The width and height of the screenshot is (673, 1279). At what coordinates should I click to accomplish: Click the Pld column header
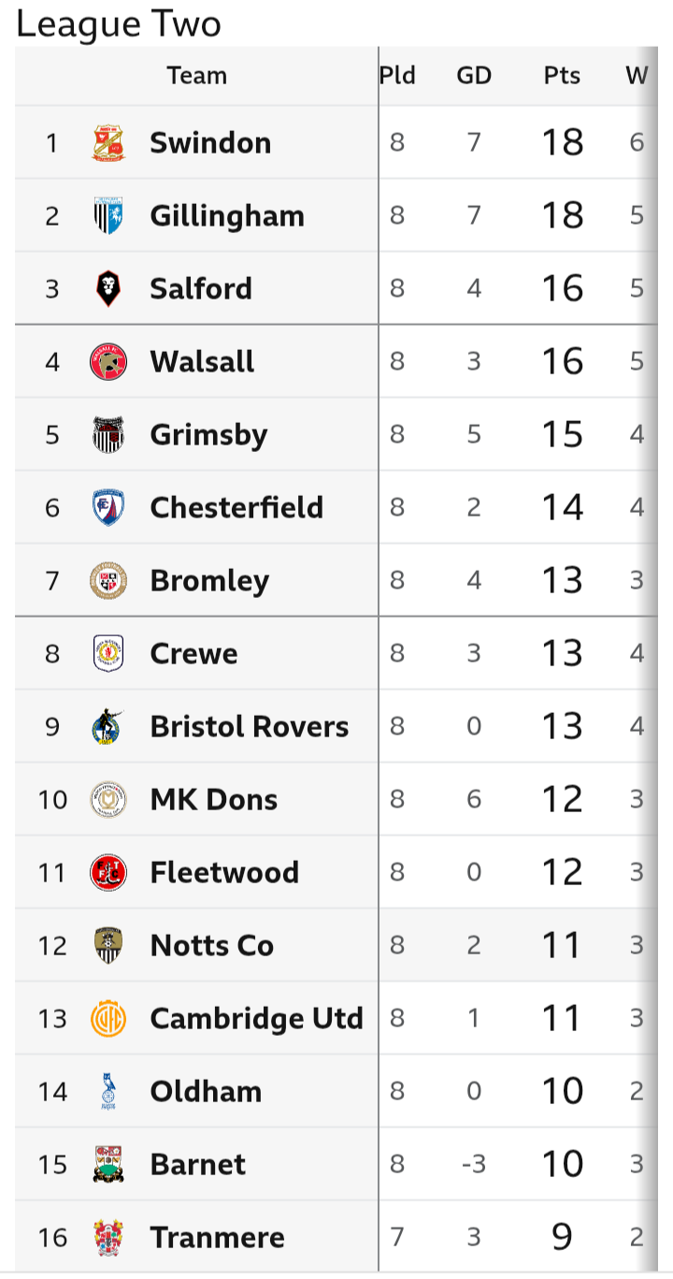[x=397, y=76]
